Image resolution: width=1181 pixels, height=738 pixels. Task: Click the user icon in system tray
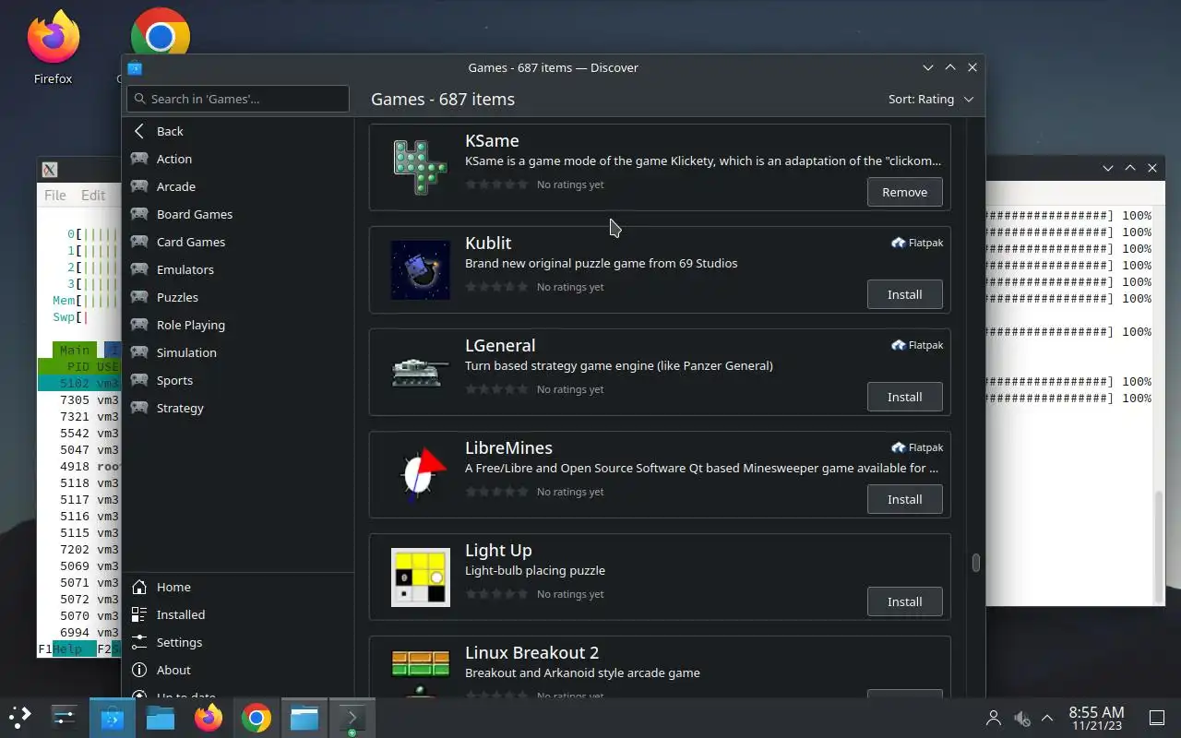click(994, 718)
